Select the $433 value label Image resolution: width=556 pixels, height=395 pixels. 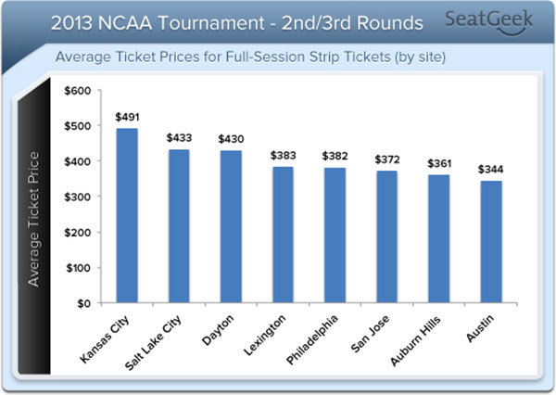pos(179,138)
